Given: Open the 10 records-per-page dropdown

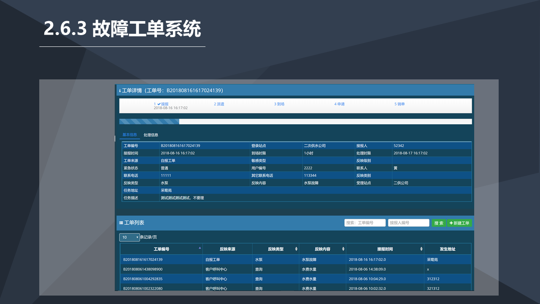Looking at the screenshot, I should [130, 237].
